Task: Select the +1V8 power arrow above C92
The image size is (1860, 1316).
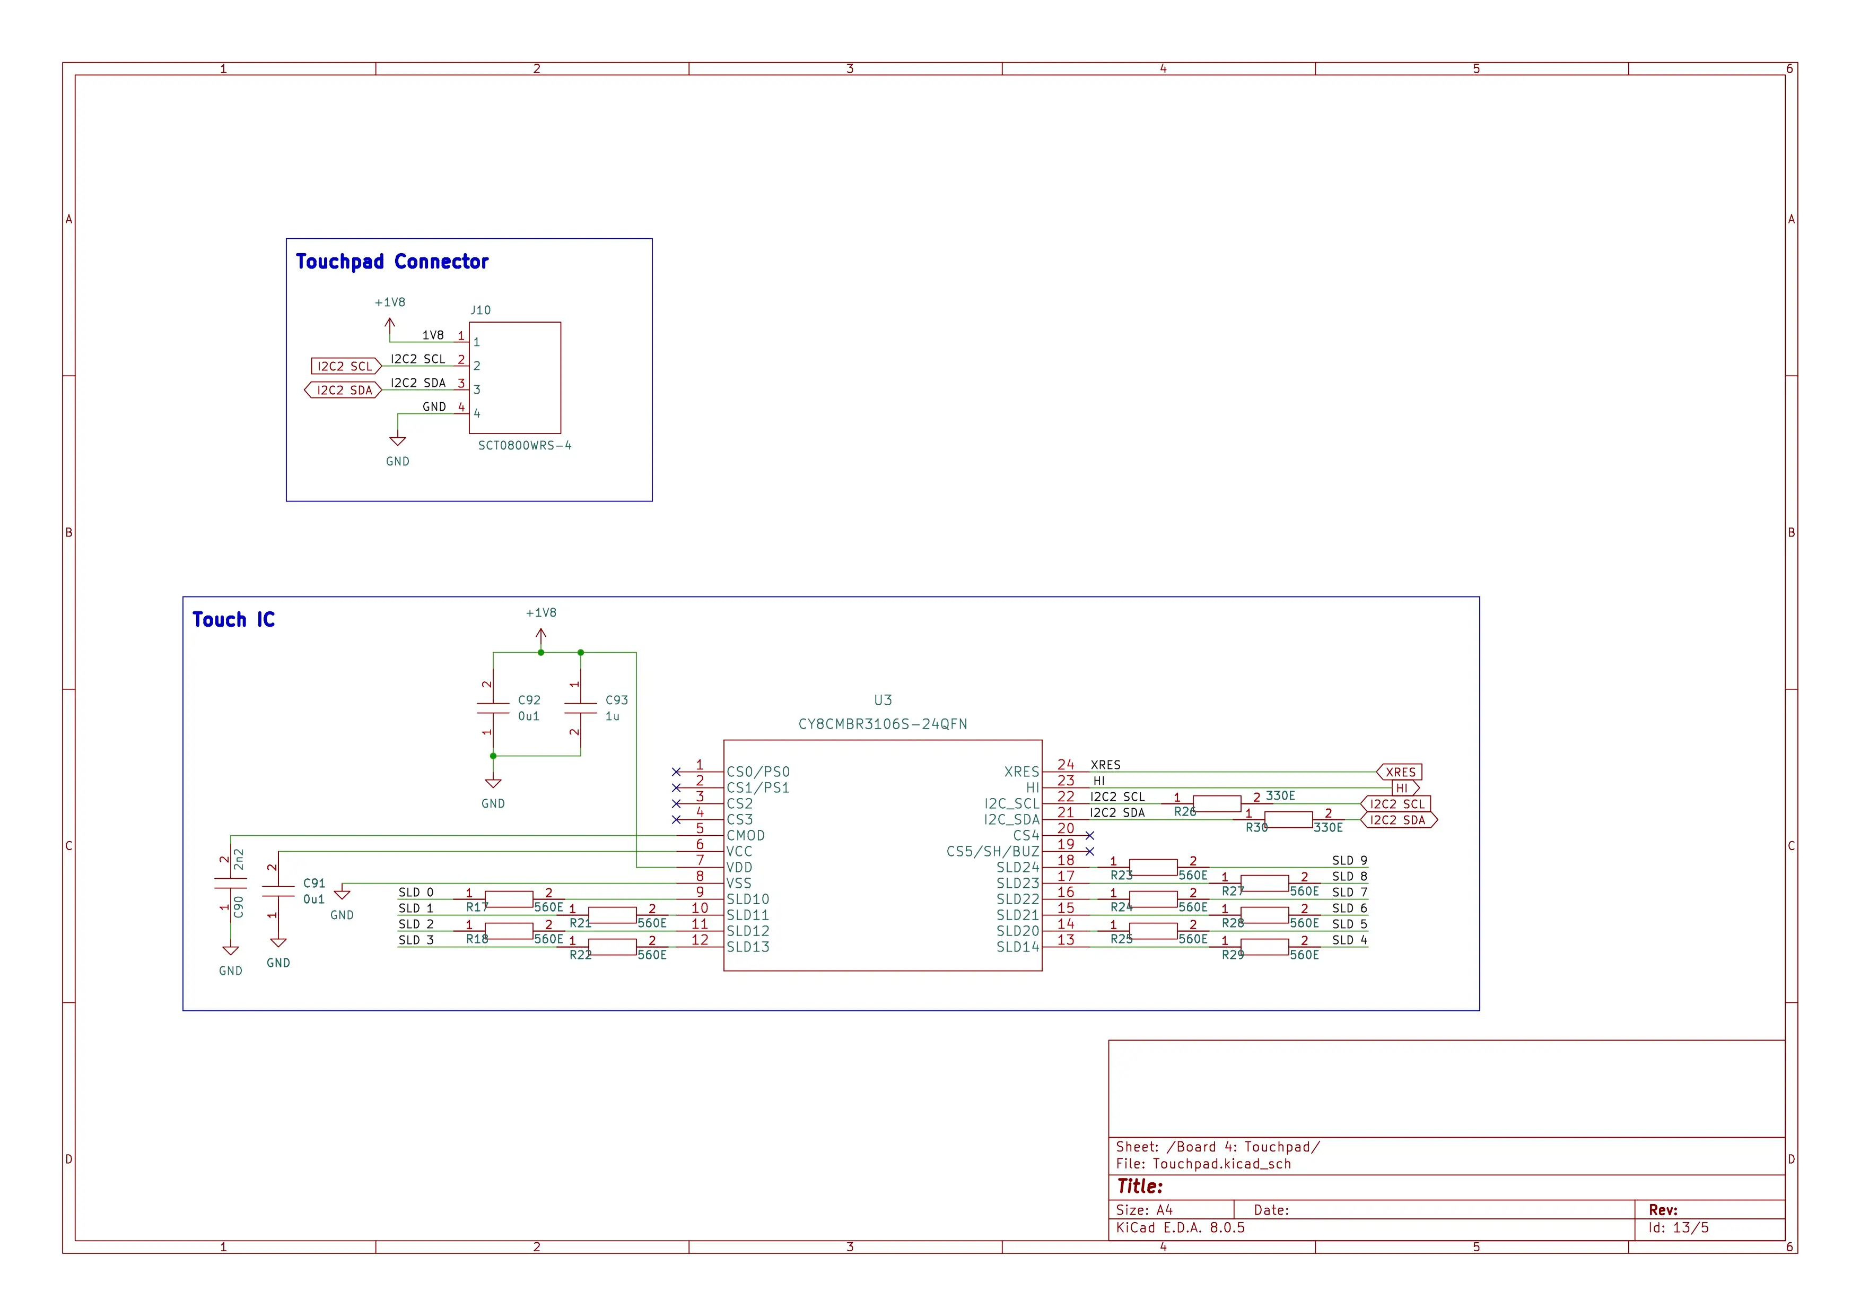Action: tap(541, 636)
